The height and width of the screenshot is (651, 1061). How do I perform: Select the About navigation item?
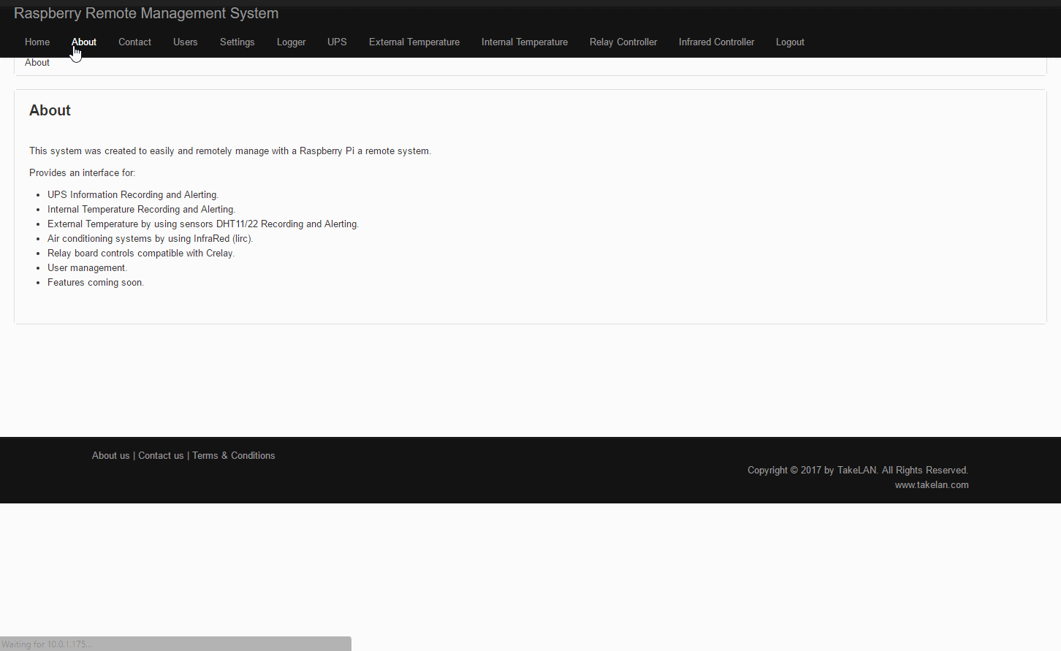click(x=84, y=42)
